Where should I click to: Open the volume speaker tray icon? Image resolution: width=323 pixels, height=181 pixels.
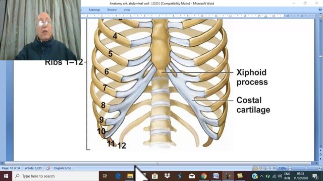click(x=280, y=176)
